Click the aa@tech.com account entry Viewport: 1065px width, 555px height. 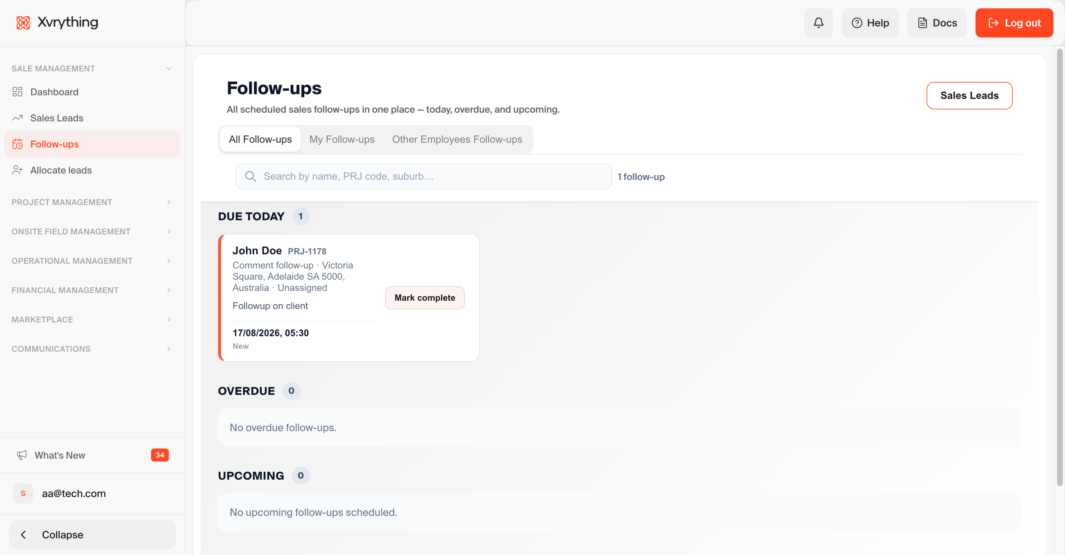tap(92, 493)
